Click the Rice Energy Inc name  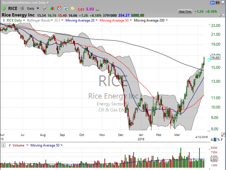click(x=18, y=15)
